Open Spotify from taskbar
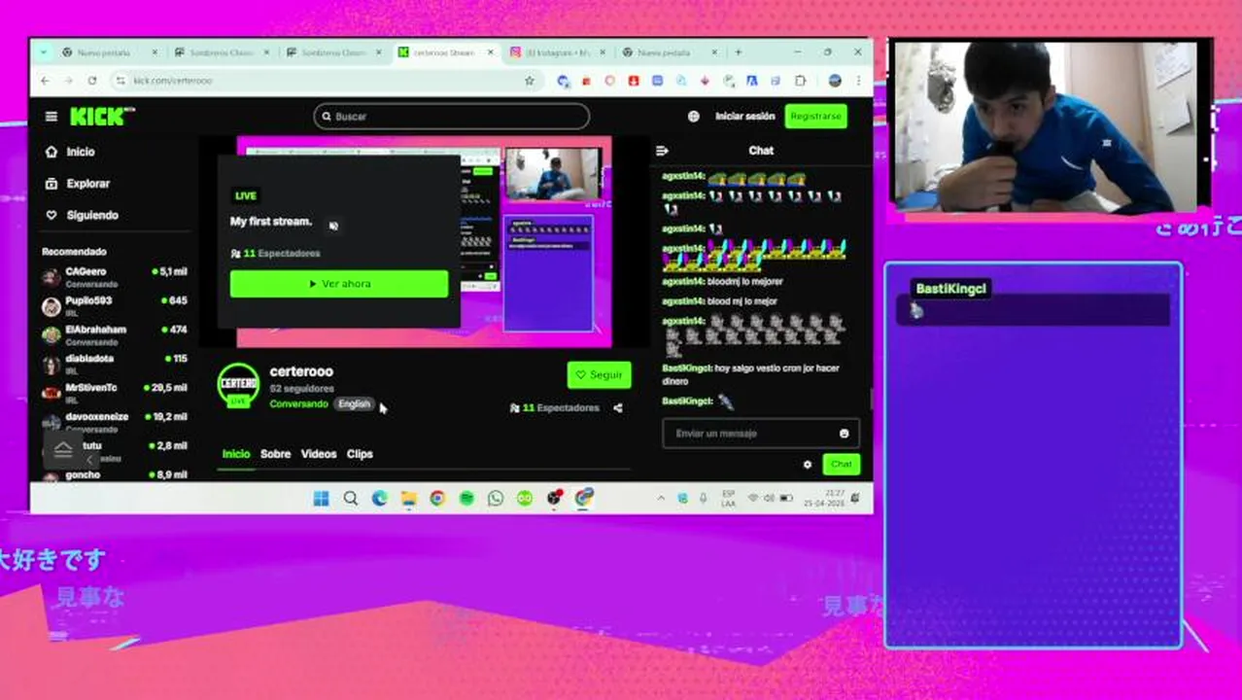 point(466,499)
